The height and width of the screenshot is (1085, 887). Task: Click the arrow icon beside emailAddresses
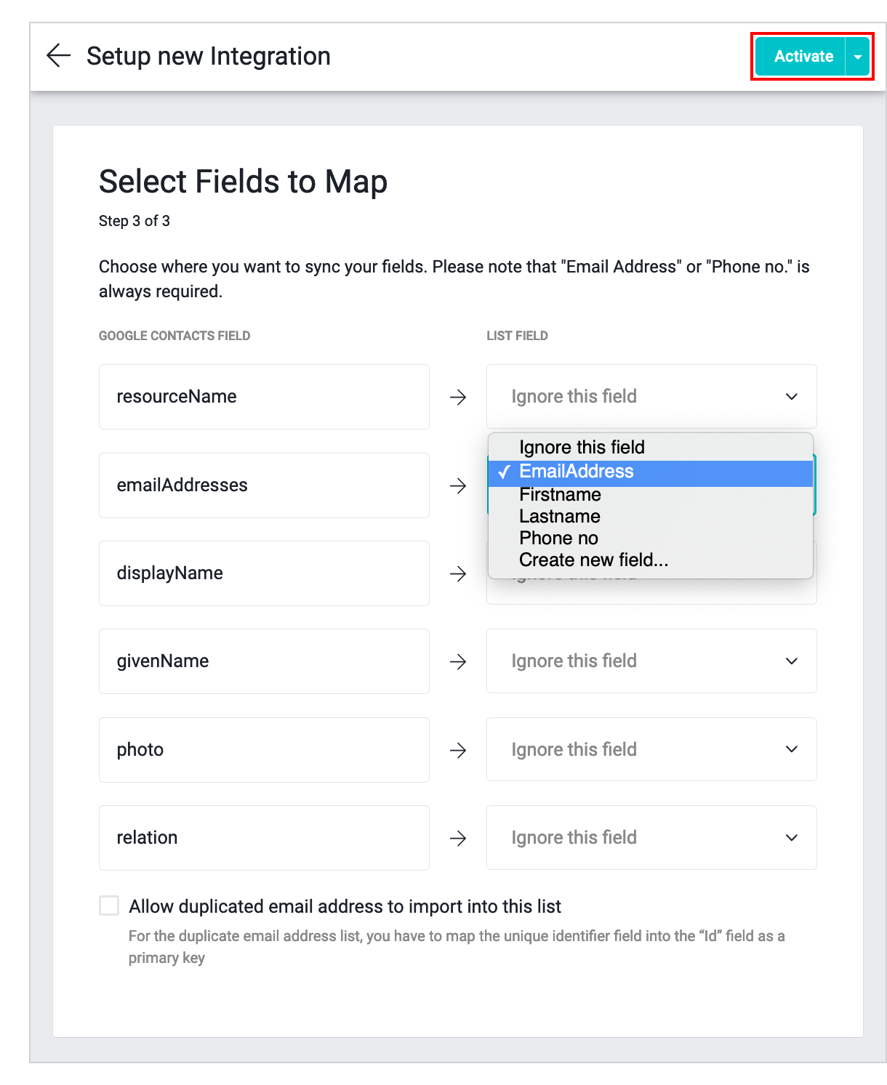458,485
